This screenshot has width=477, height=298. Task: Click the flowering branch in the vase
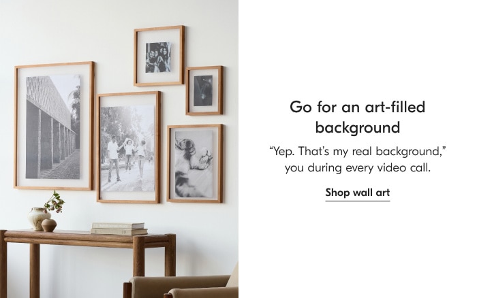[x=55, y=202]
